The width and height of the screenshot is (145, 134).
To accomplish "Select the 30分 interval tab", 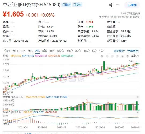I will pos(78,51).
